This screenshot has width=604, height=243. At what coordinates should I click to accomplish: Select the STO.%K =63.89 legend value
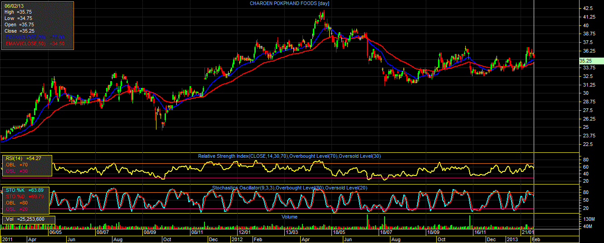(x=24, y=190)
